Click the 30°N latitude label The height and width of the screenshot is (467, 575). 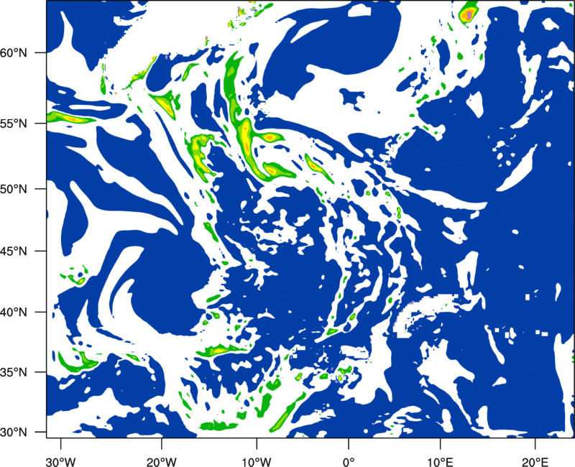click(14, 433)
